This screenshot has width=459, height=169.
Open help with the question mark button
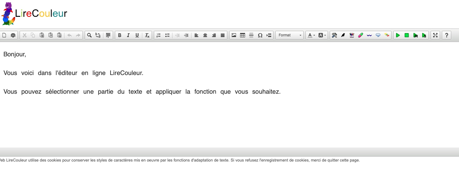[x=447, y=35]
